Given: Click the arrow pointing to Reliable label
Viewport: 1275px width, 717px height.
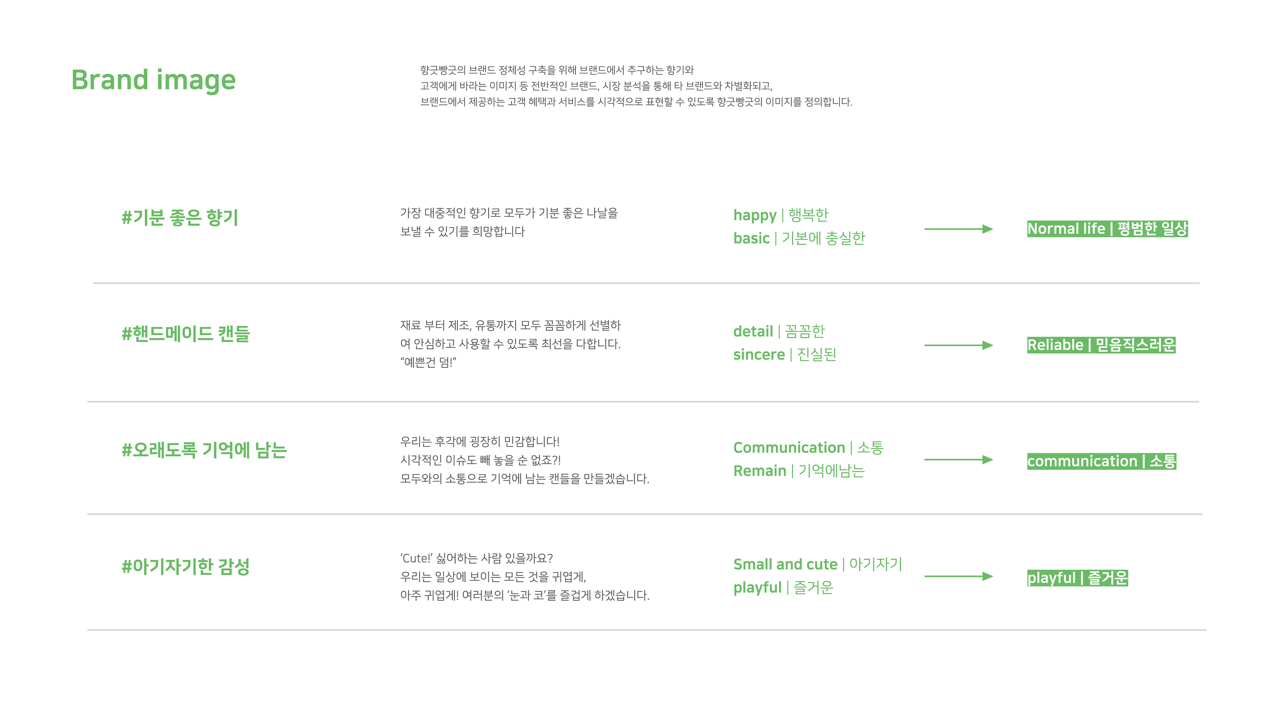Looking at the screenshot, I should 959,345.
